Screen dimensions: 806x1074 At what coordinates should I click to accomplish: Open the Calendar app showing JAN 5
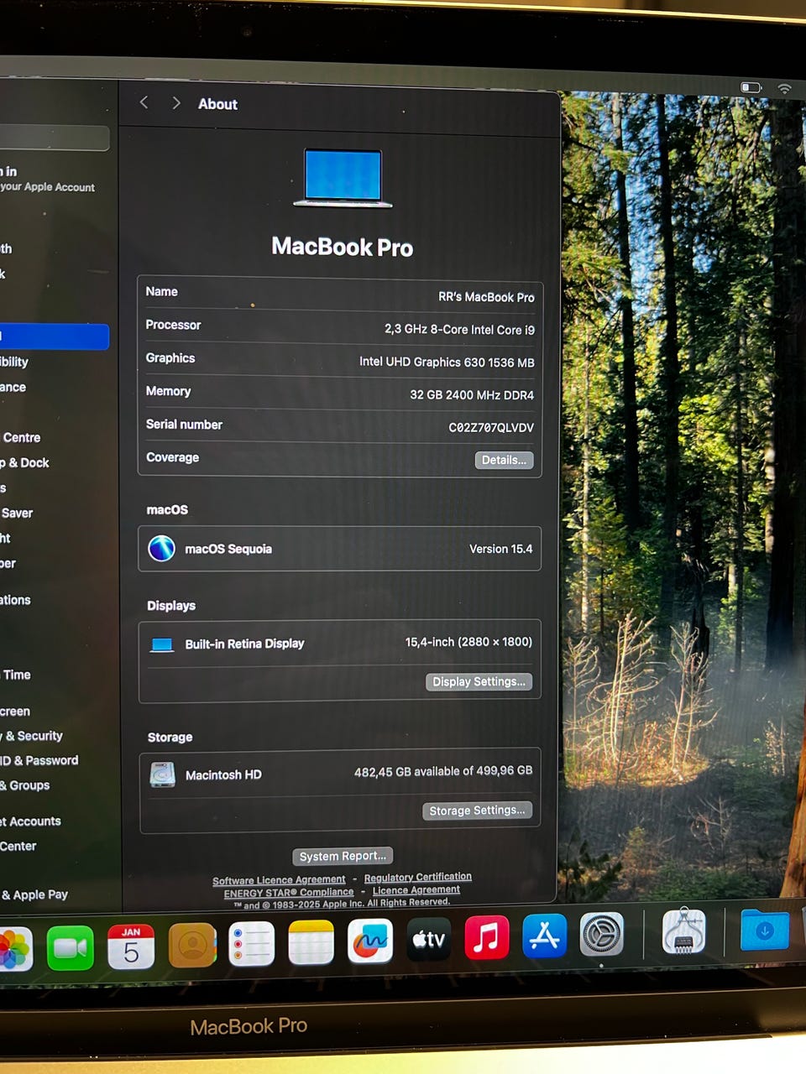[131, 946]
